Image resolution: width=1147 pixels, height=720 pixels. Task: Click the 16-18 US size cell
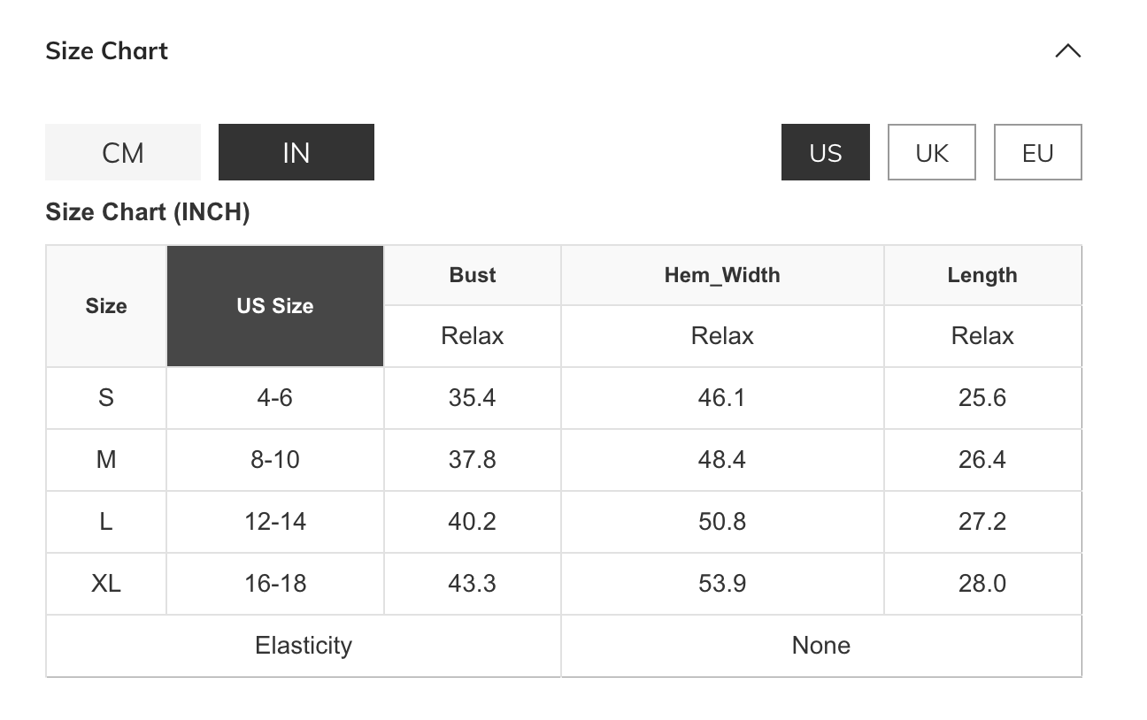[x=275, y=584]
